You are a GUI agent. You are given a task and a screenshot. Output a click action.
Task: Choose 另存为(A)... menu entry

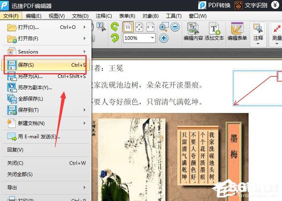coord(46,76)
